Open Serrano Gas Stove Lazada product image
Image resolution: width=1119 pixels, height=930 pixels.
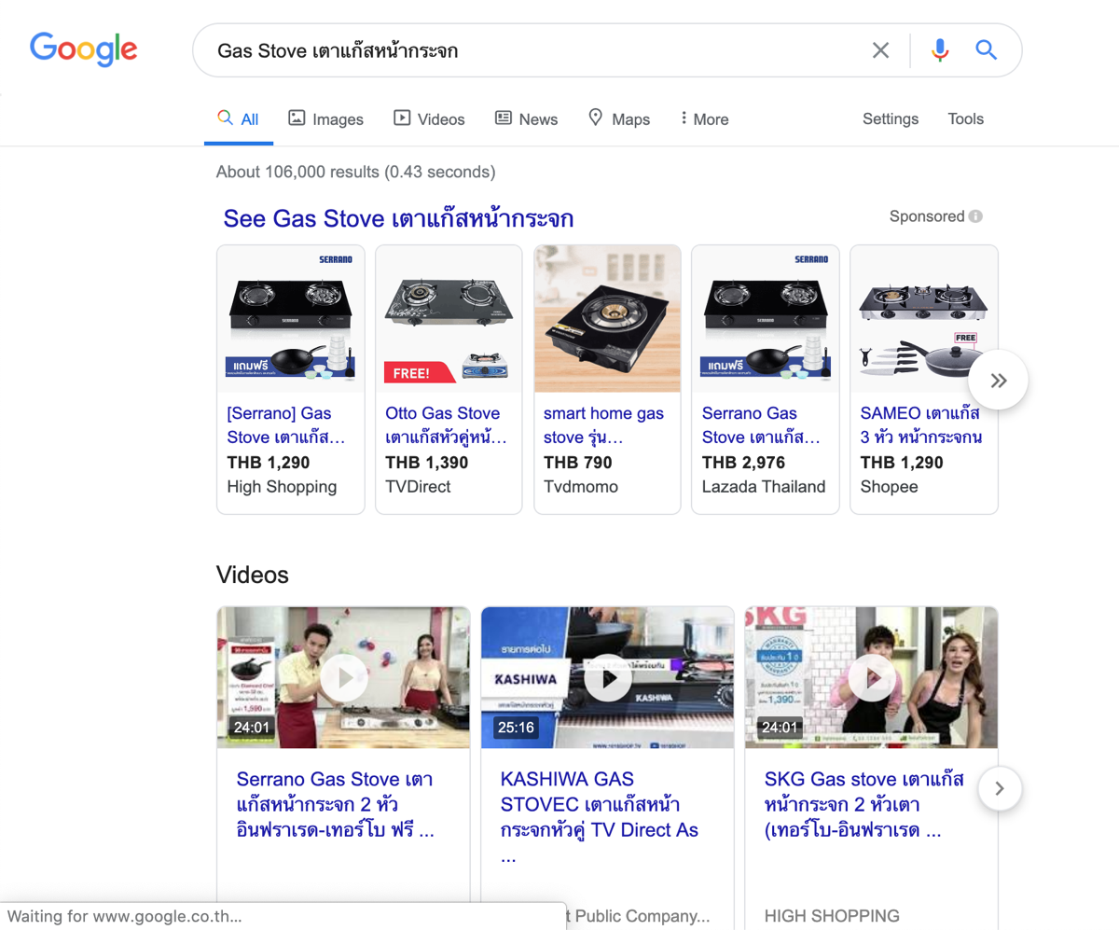[x=766, y=319]
